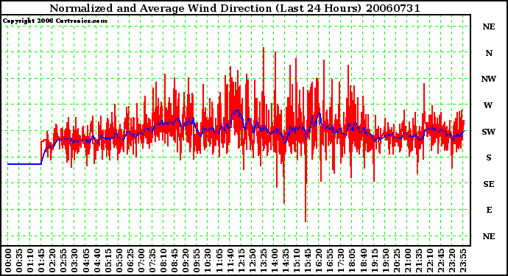Click the lowest red spike below E near 15:45

point(306,181)
